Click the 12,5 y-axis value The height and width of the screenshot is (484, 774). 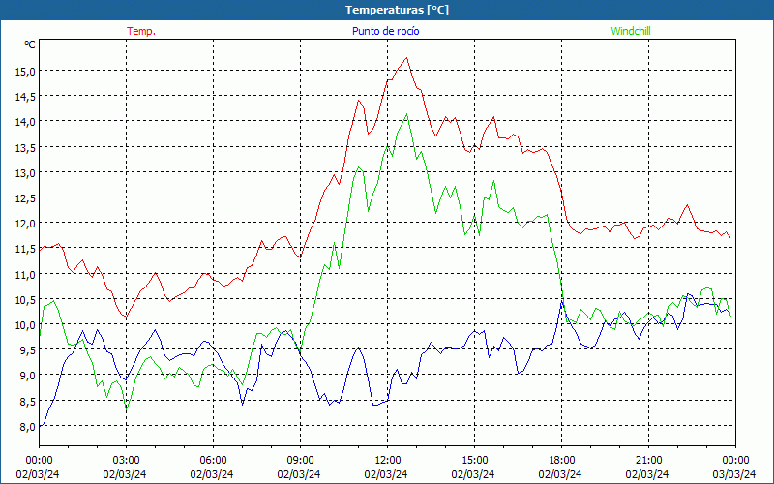(x=25, y=197)
